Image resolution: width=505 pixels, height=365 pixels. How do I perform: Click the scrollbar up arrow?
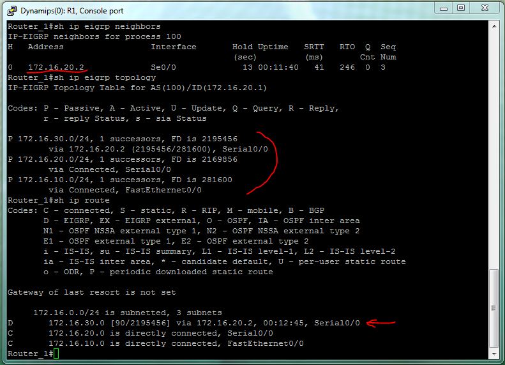[x=494, y=26]
